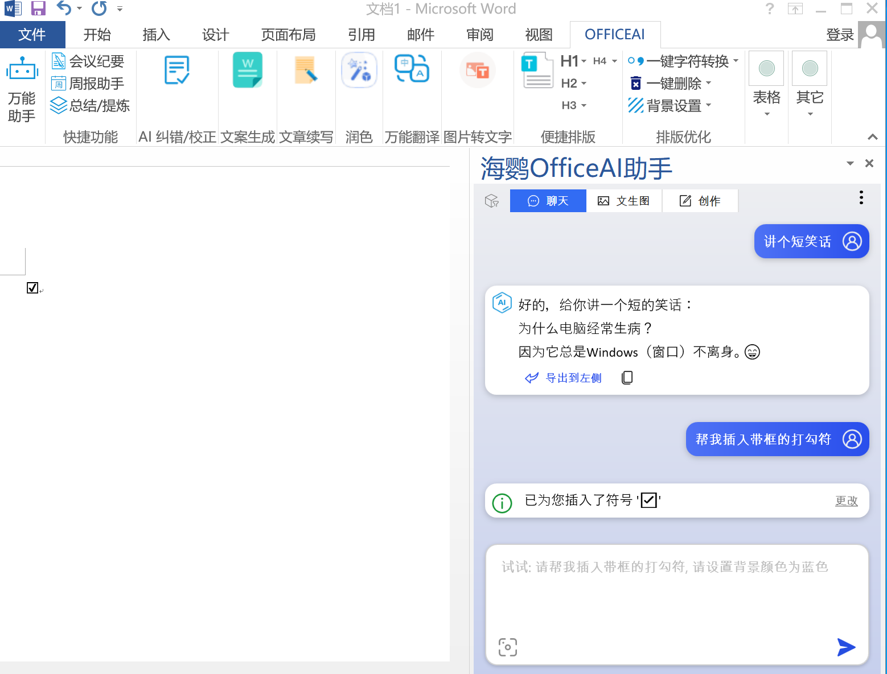Click the Save icon in quick access toolbar
The image size is (887, 674).
coord(38,8)
